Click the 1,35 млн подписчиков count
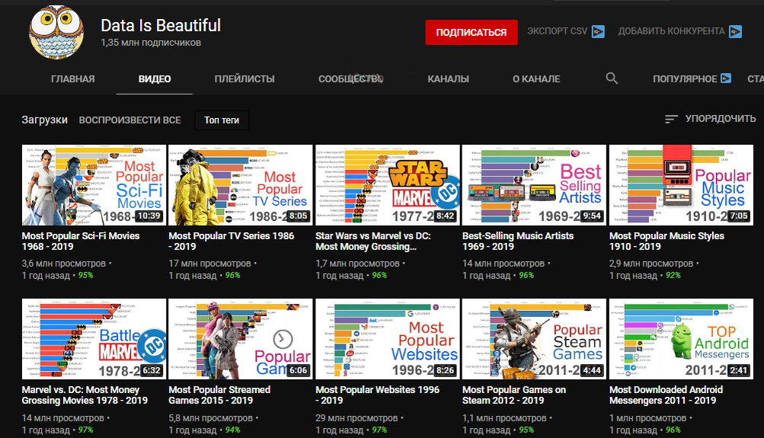 pyautogui.click(x=151, y=43)
